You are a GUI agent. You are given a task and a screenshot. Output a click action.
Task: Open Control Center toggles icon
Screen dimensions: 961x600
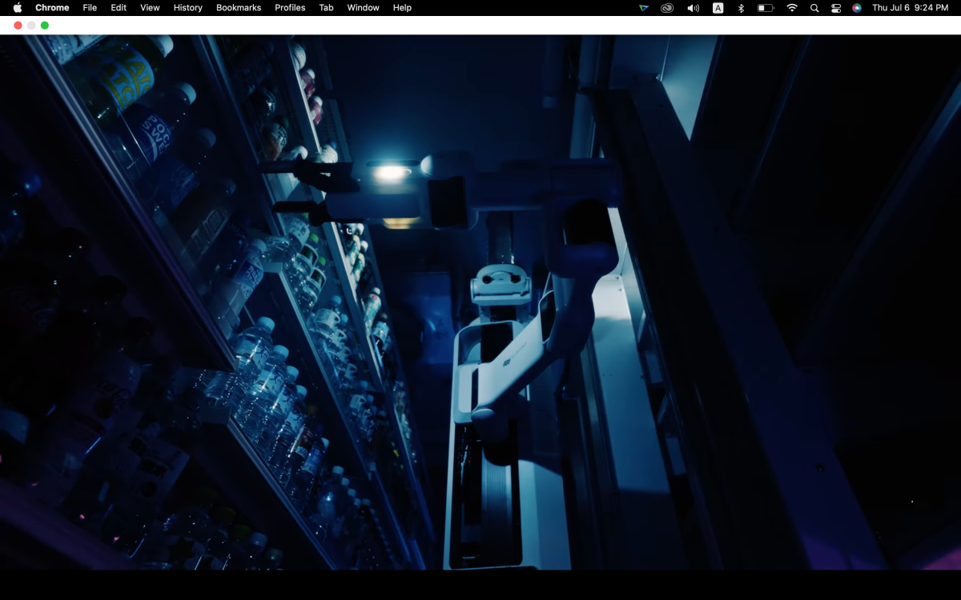click(x=835, y=8)
